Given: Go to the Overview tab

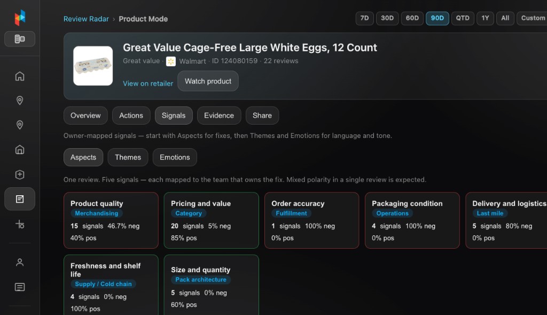Looking at the screenshot, I should pyautogui.click(x=85, y=116).
